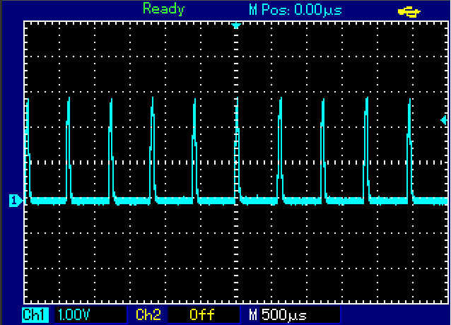Click the M timebase label
This screenshot has height=325, width=451.
click(252, 315)
